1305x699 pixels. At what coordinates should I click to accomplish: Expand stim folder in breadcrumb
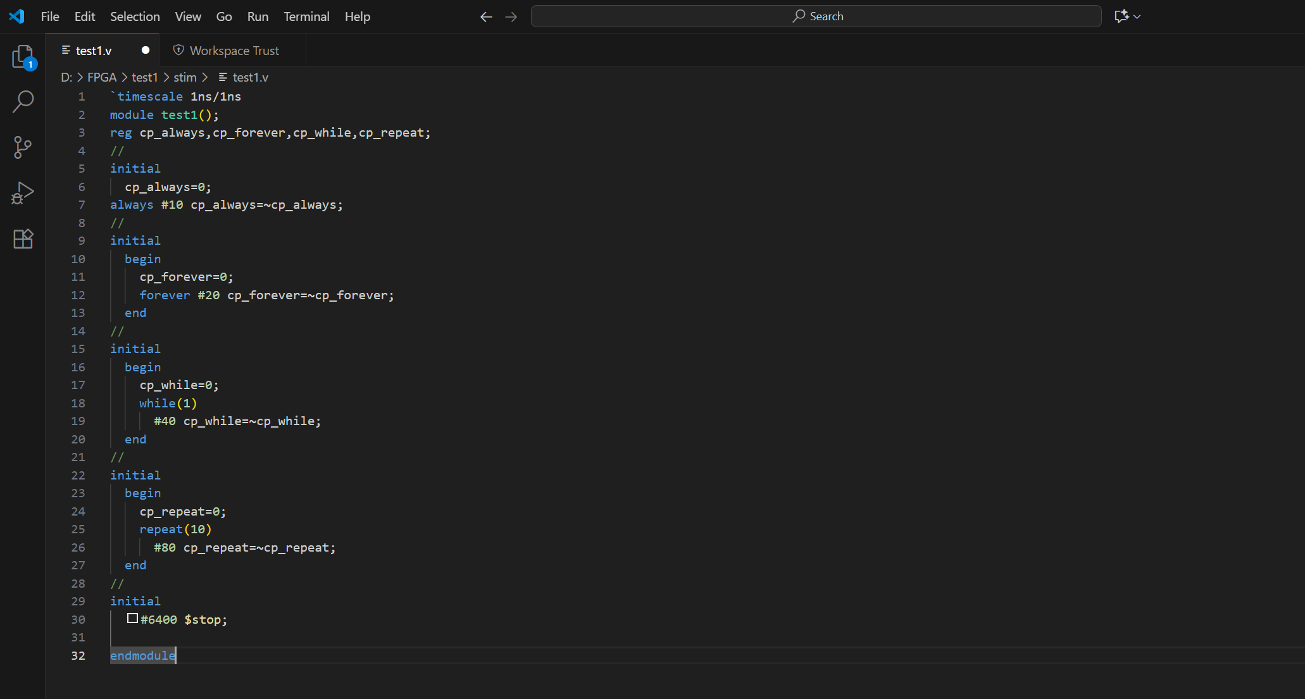click(185, 77)
